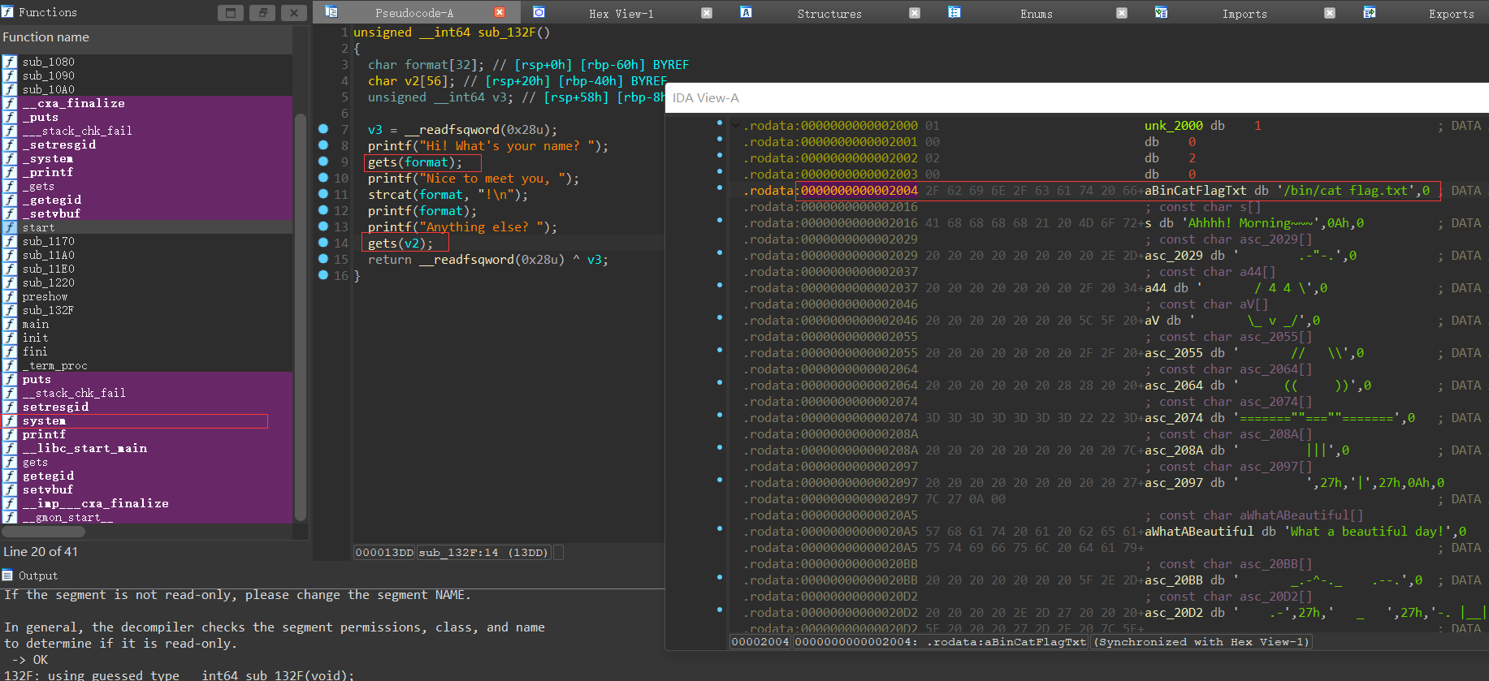This screenshot has width=1489, height=681.
Task: Click the function icon beside __libc_start_main
Action: click(10, 448)
